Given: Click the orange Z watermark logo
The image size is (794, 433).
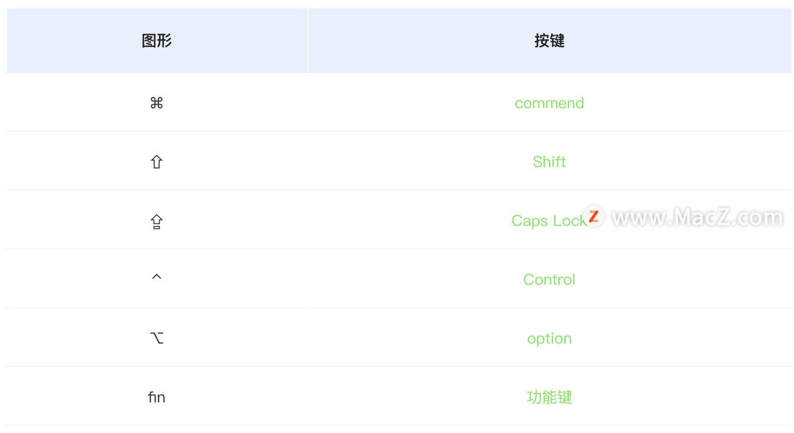Looking at the screenshot, I should (x=594, y=216).
